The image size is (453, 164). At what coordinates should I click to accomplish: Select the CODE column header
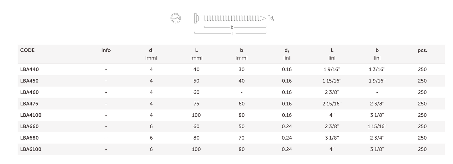click(27, 50)
